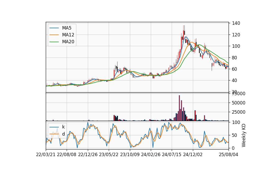Click the 23/05/22 date tick label
Viewport: 254px width, 182px height.
109,155
